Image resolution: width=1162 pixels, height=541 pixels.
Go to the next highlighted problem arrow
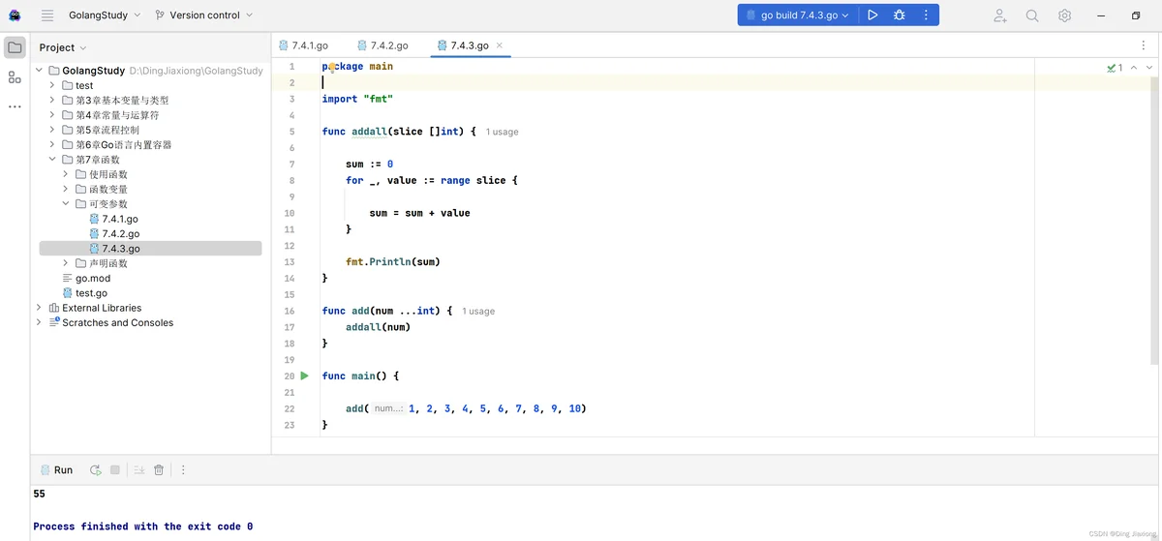click(1149, 68)
